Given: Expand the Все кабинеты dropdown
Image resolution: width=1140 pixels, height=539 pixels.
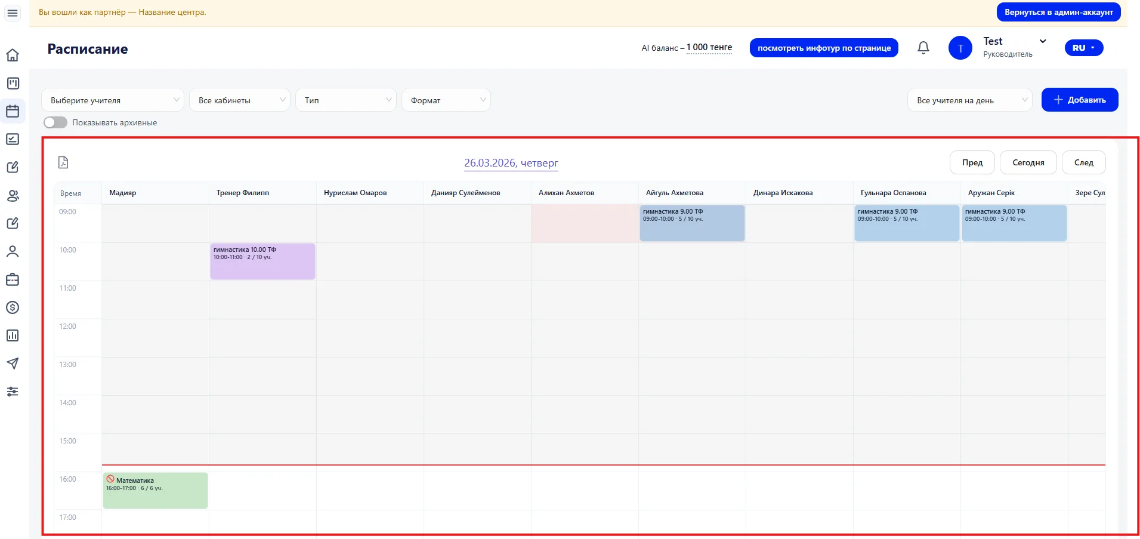Looking at the screenshot, I should coord(240,100).
